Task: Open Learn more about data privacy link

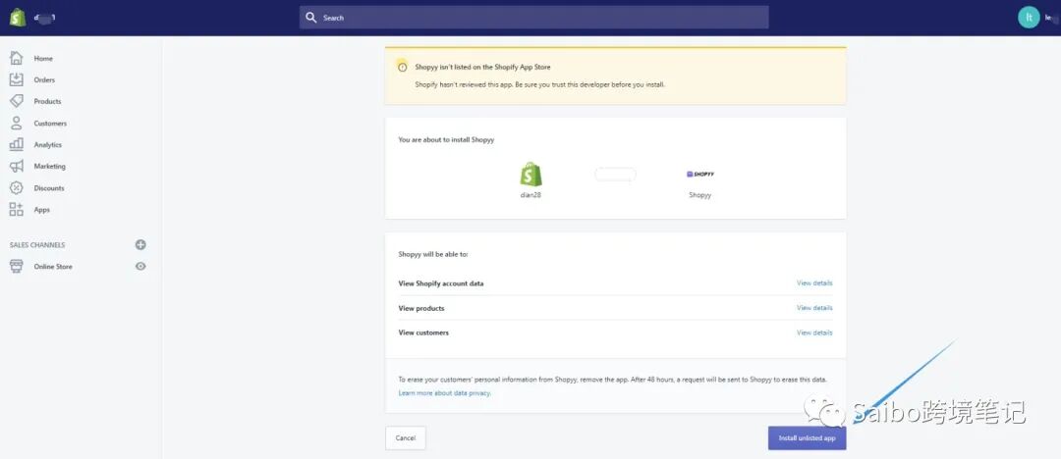Action: (x=445, y=392)
